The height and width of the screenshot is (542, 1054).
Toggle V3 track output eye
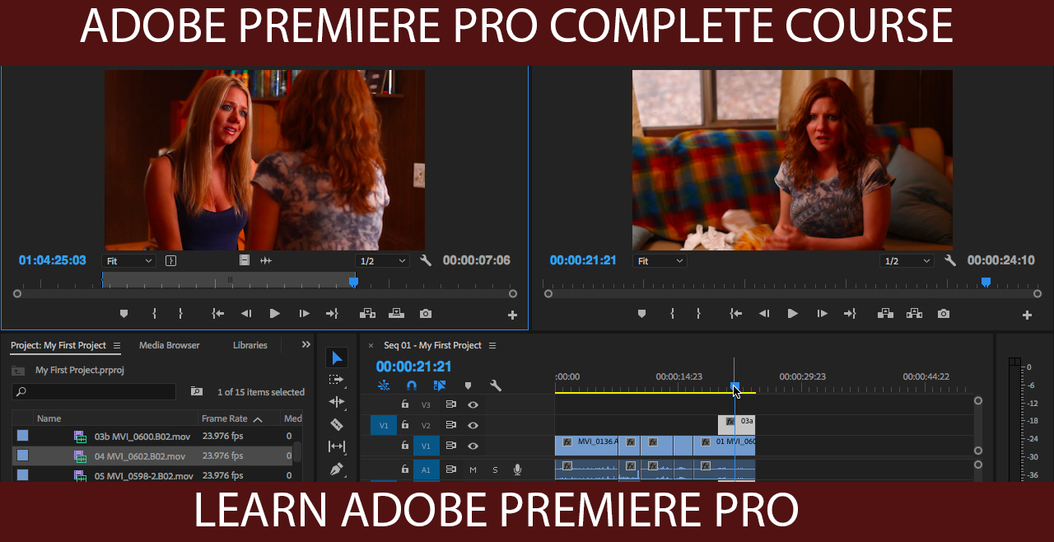pyautogui.click(x=473, y=404)
